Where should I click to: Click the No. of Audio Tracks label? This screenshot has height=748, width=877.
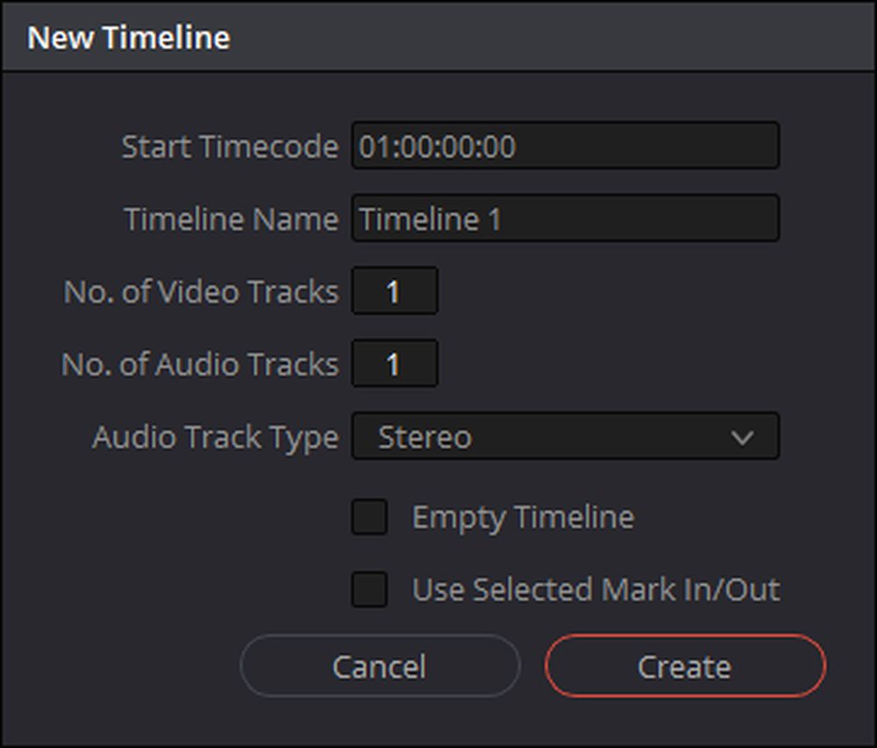200,364
